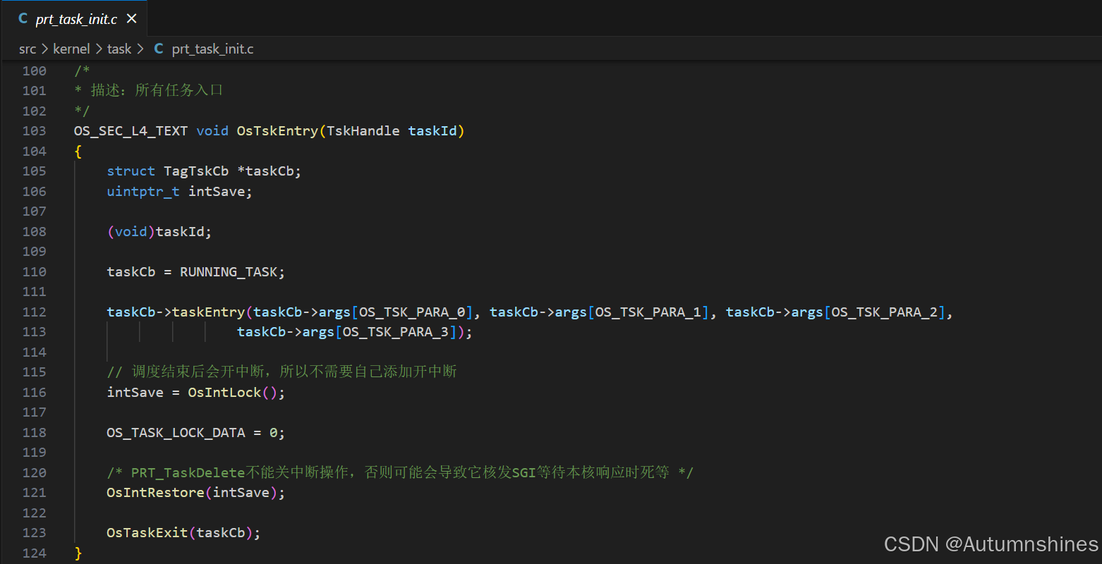The height and width of the screenshot is (564, 1102).
Task: Click the OS_SEC_L4_TEXT macro
Action: click(x=131, y=131)
